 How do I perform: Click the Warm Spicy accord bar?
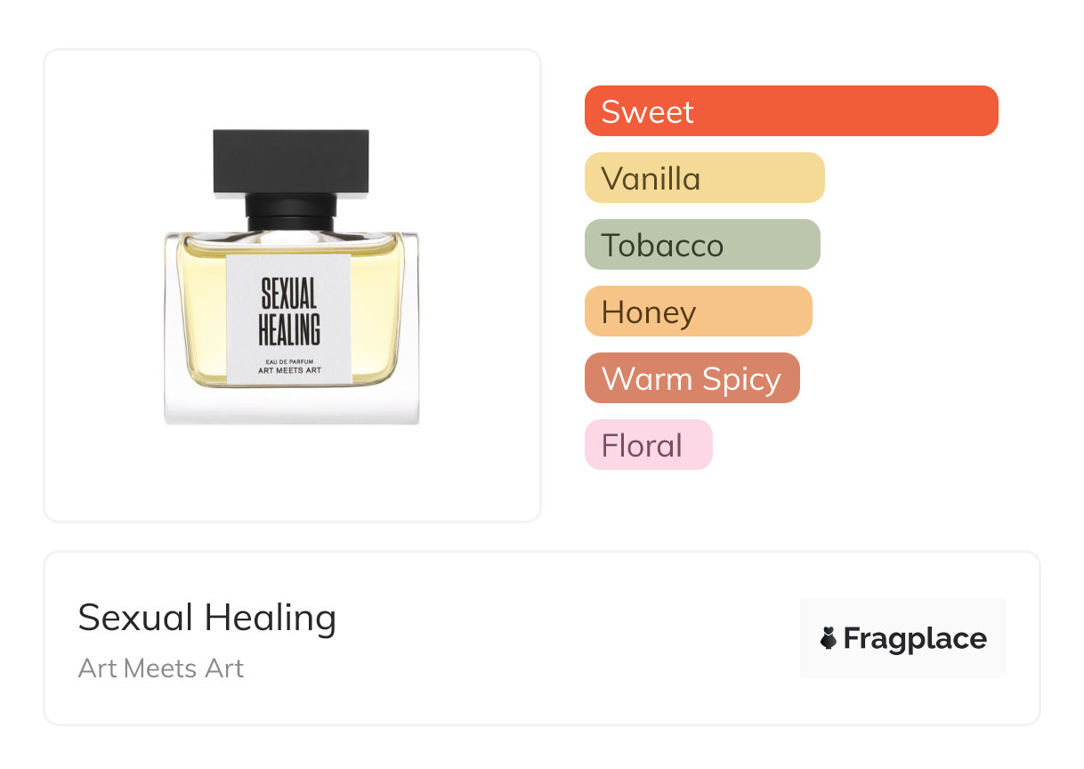point(692,378)
